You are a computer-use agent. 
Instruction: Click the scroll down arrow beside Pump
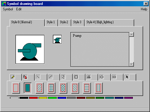tap(132, 64)
